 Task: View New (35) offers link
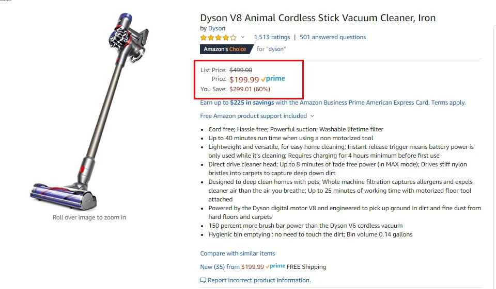pos(220,267)
